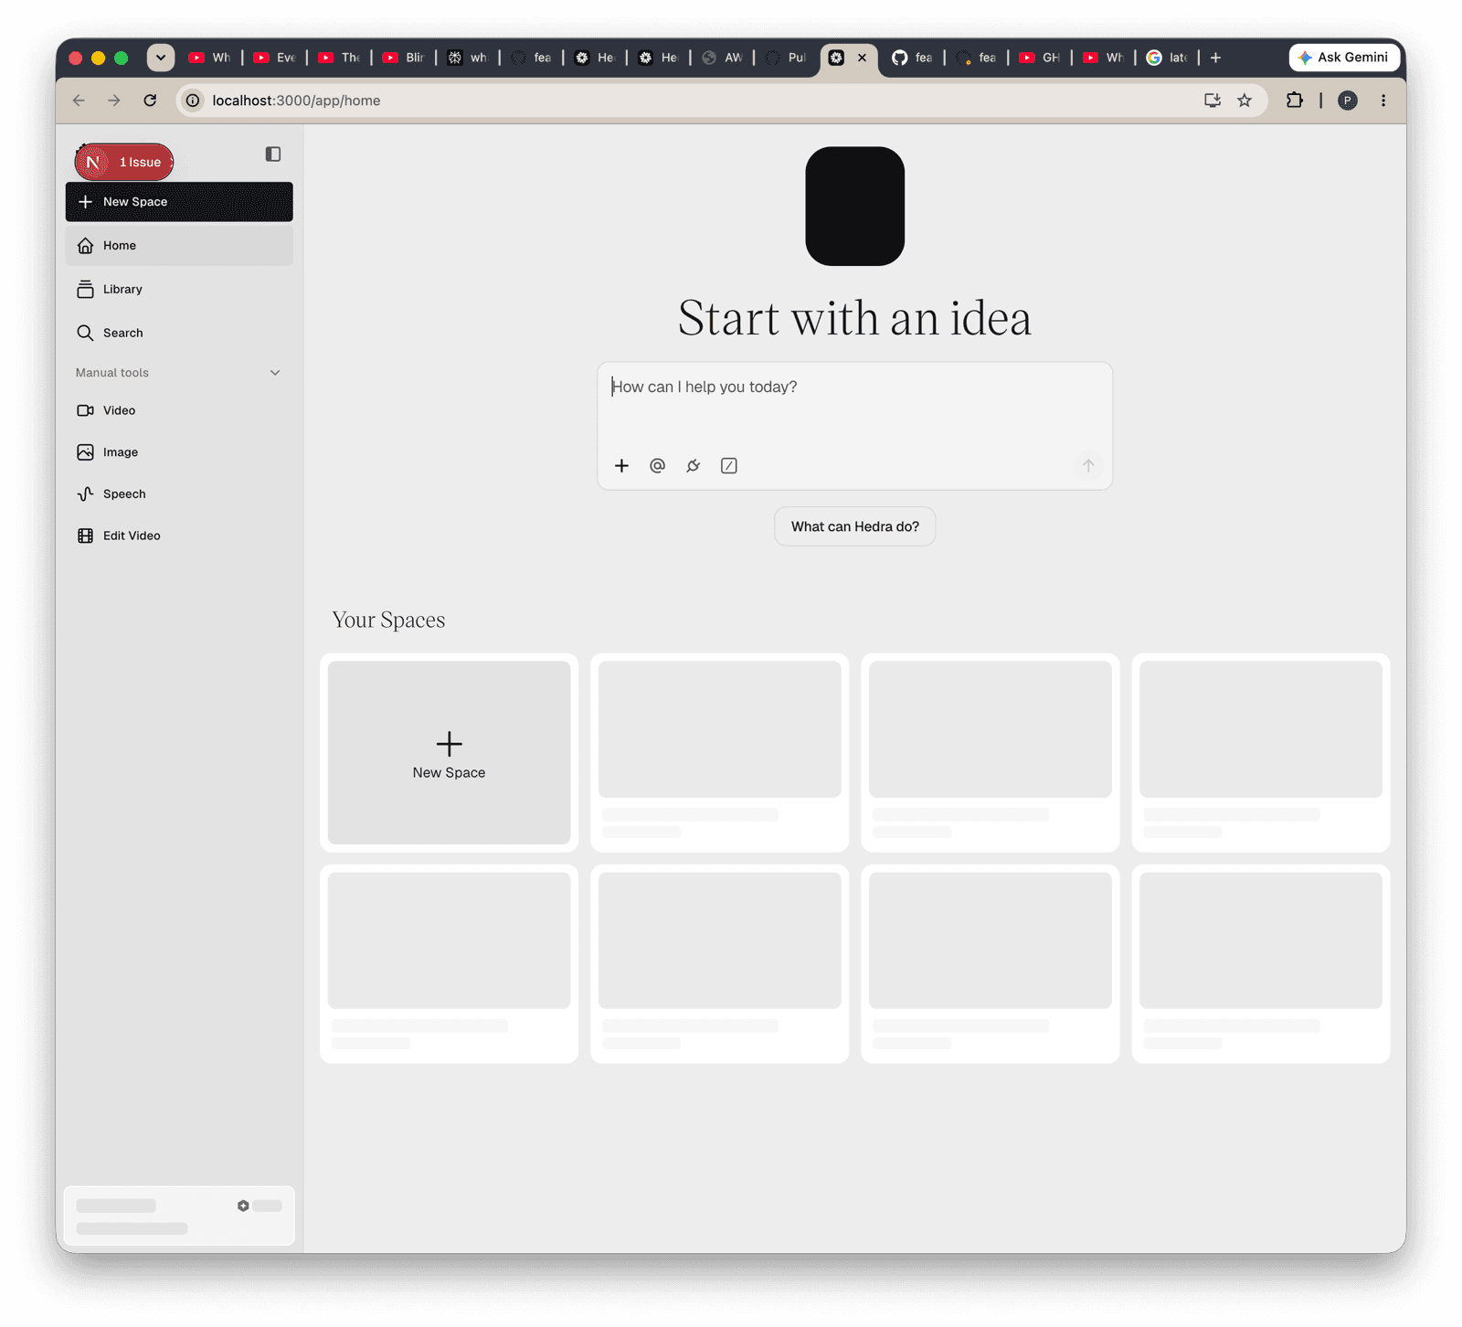The height and width of the screenshot is (1327, 1462).
Task: Go back in browser history
Action: point(79,101)
